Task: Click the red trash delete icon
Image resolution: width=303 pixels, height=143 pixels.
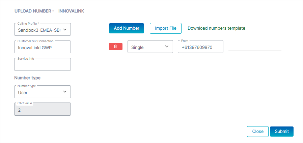Action: 116,47
